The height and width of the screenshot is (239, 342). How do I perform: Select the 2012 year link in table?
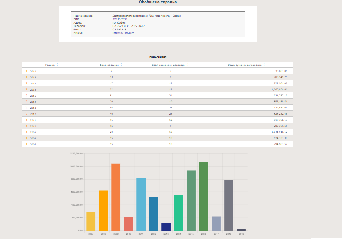(x=33, y=114)
